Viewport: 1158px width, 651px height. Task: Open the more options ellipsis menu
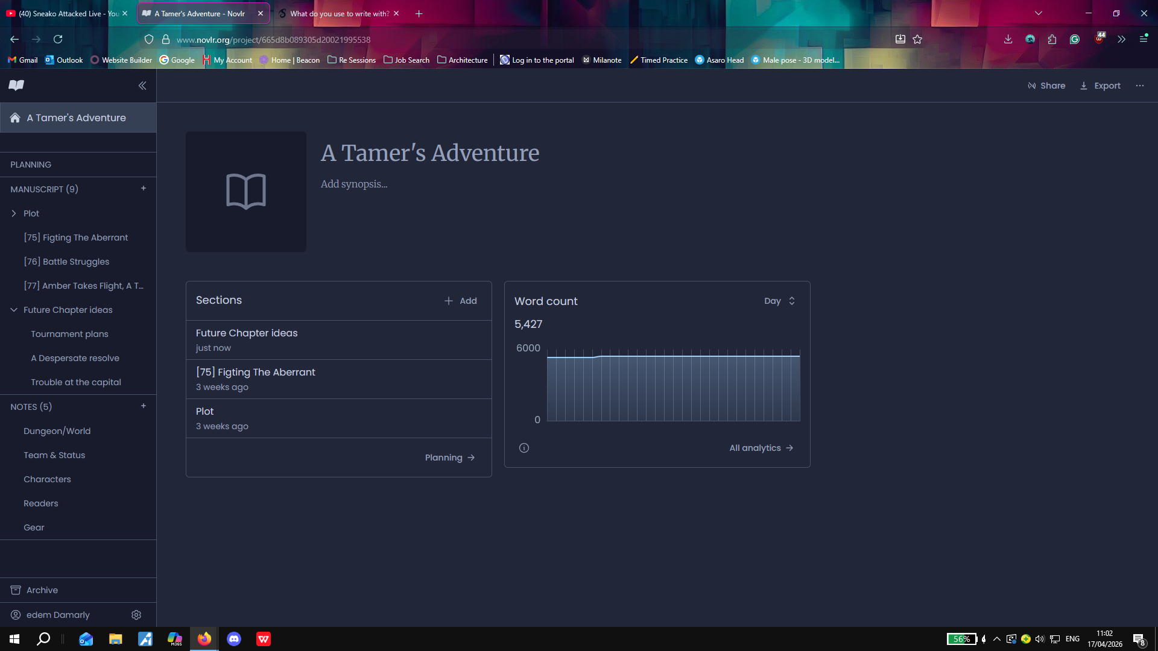[1139, 86]
